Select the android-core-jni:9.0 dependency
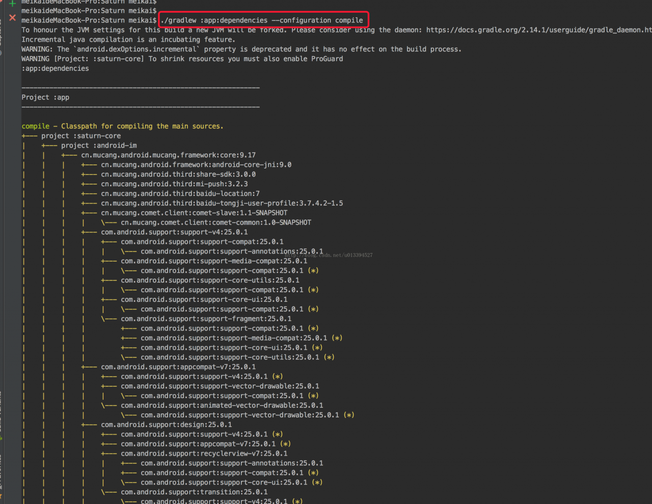Image resolution: width=652 pixels, height=504 pixels. tap(196, 165)
